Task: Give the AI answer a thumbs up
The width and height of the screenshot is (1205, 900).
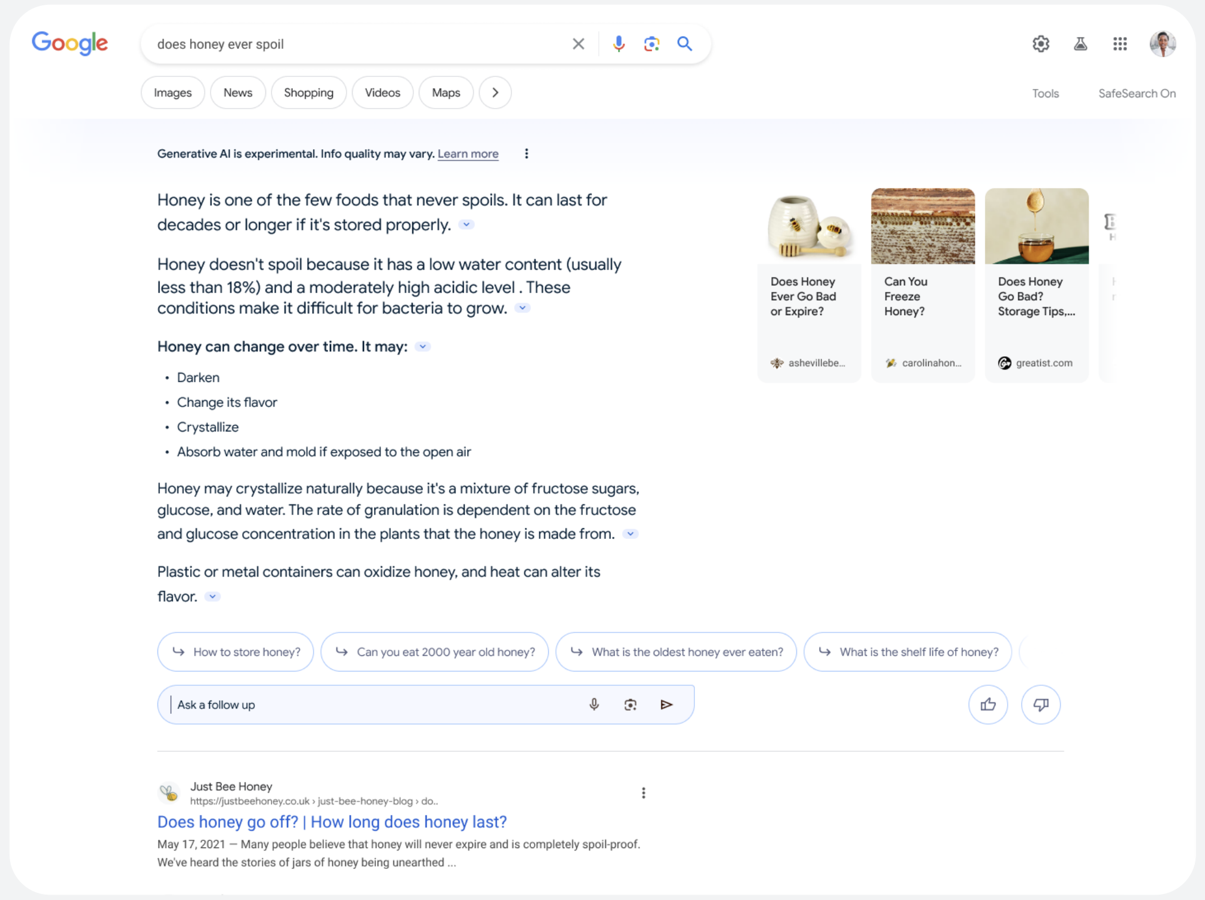Action: [988, 704]
